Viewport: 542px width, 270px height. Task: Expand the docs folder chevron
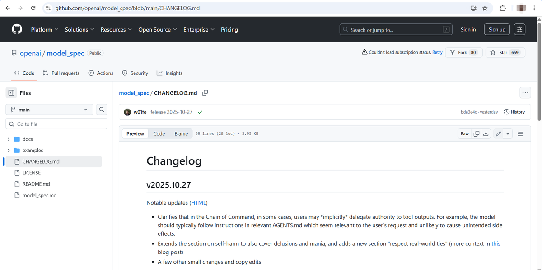click(8, 139)
